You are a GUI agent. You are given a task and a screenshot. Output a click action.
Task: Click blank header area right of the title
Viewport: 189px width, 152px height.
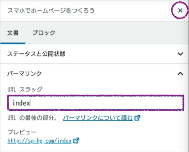(132, 11)
